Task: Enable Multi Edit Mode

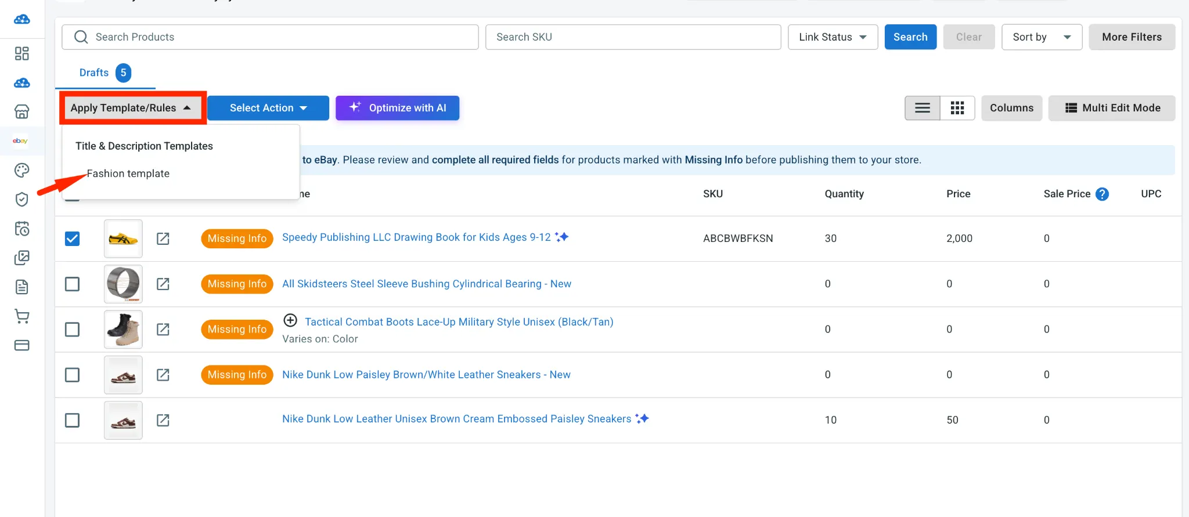Action: pyautogui.click(x=1112, y=108)
